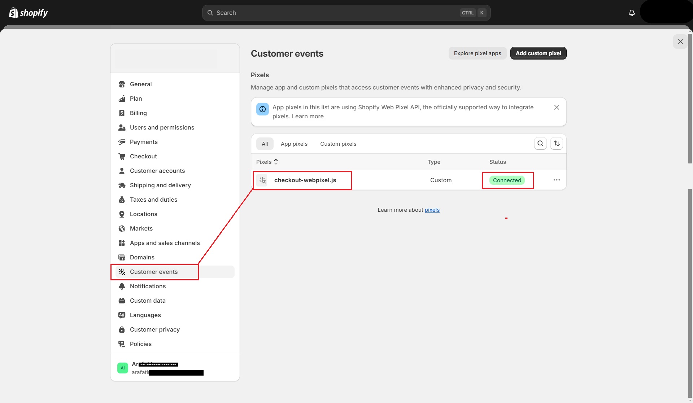The image size is (693, 403).
Task: Click the Domains icon
Action: pyautogui.click(x=122, y=257)
